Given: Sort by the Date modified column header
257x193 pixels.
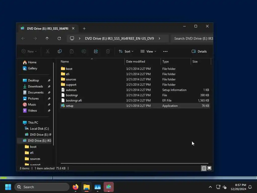Looking at the screenshot, I should [143, 62].
